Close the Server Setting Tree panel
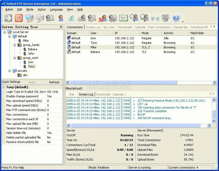The height and width of the screenshot is (171, 219). coord(61,27)
